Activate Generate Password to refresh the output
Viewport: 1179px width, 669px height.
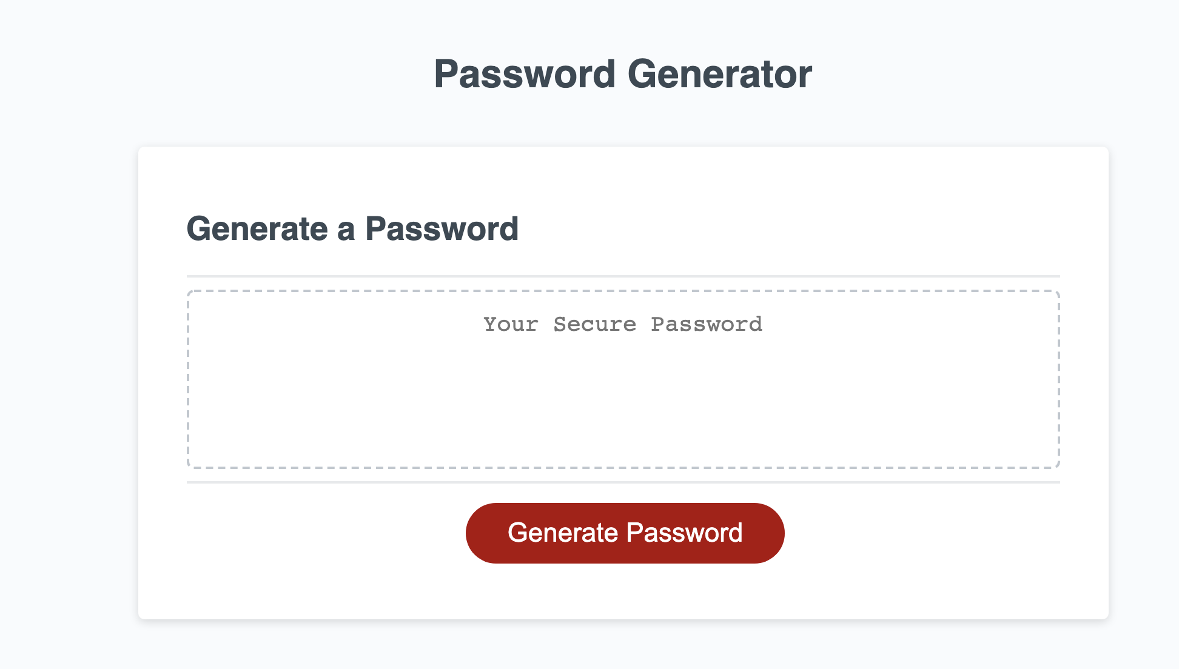click(625, 532)
